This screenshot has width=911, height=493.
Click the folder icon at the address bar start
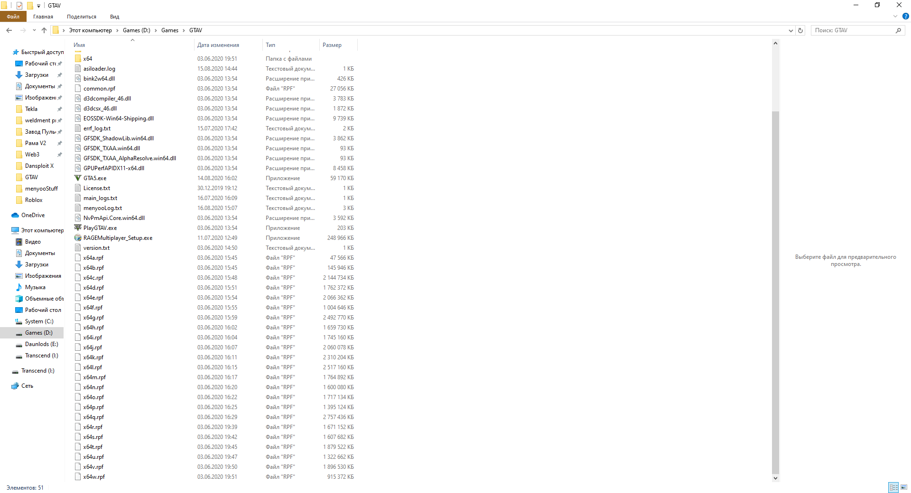(56, 30)
